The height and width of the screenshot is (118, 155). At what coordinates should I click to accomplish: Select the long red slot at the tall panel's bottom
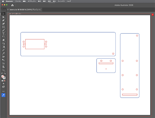(130, 95)
